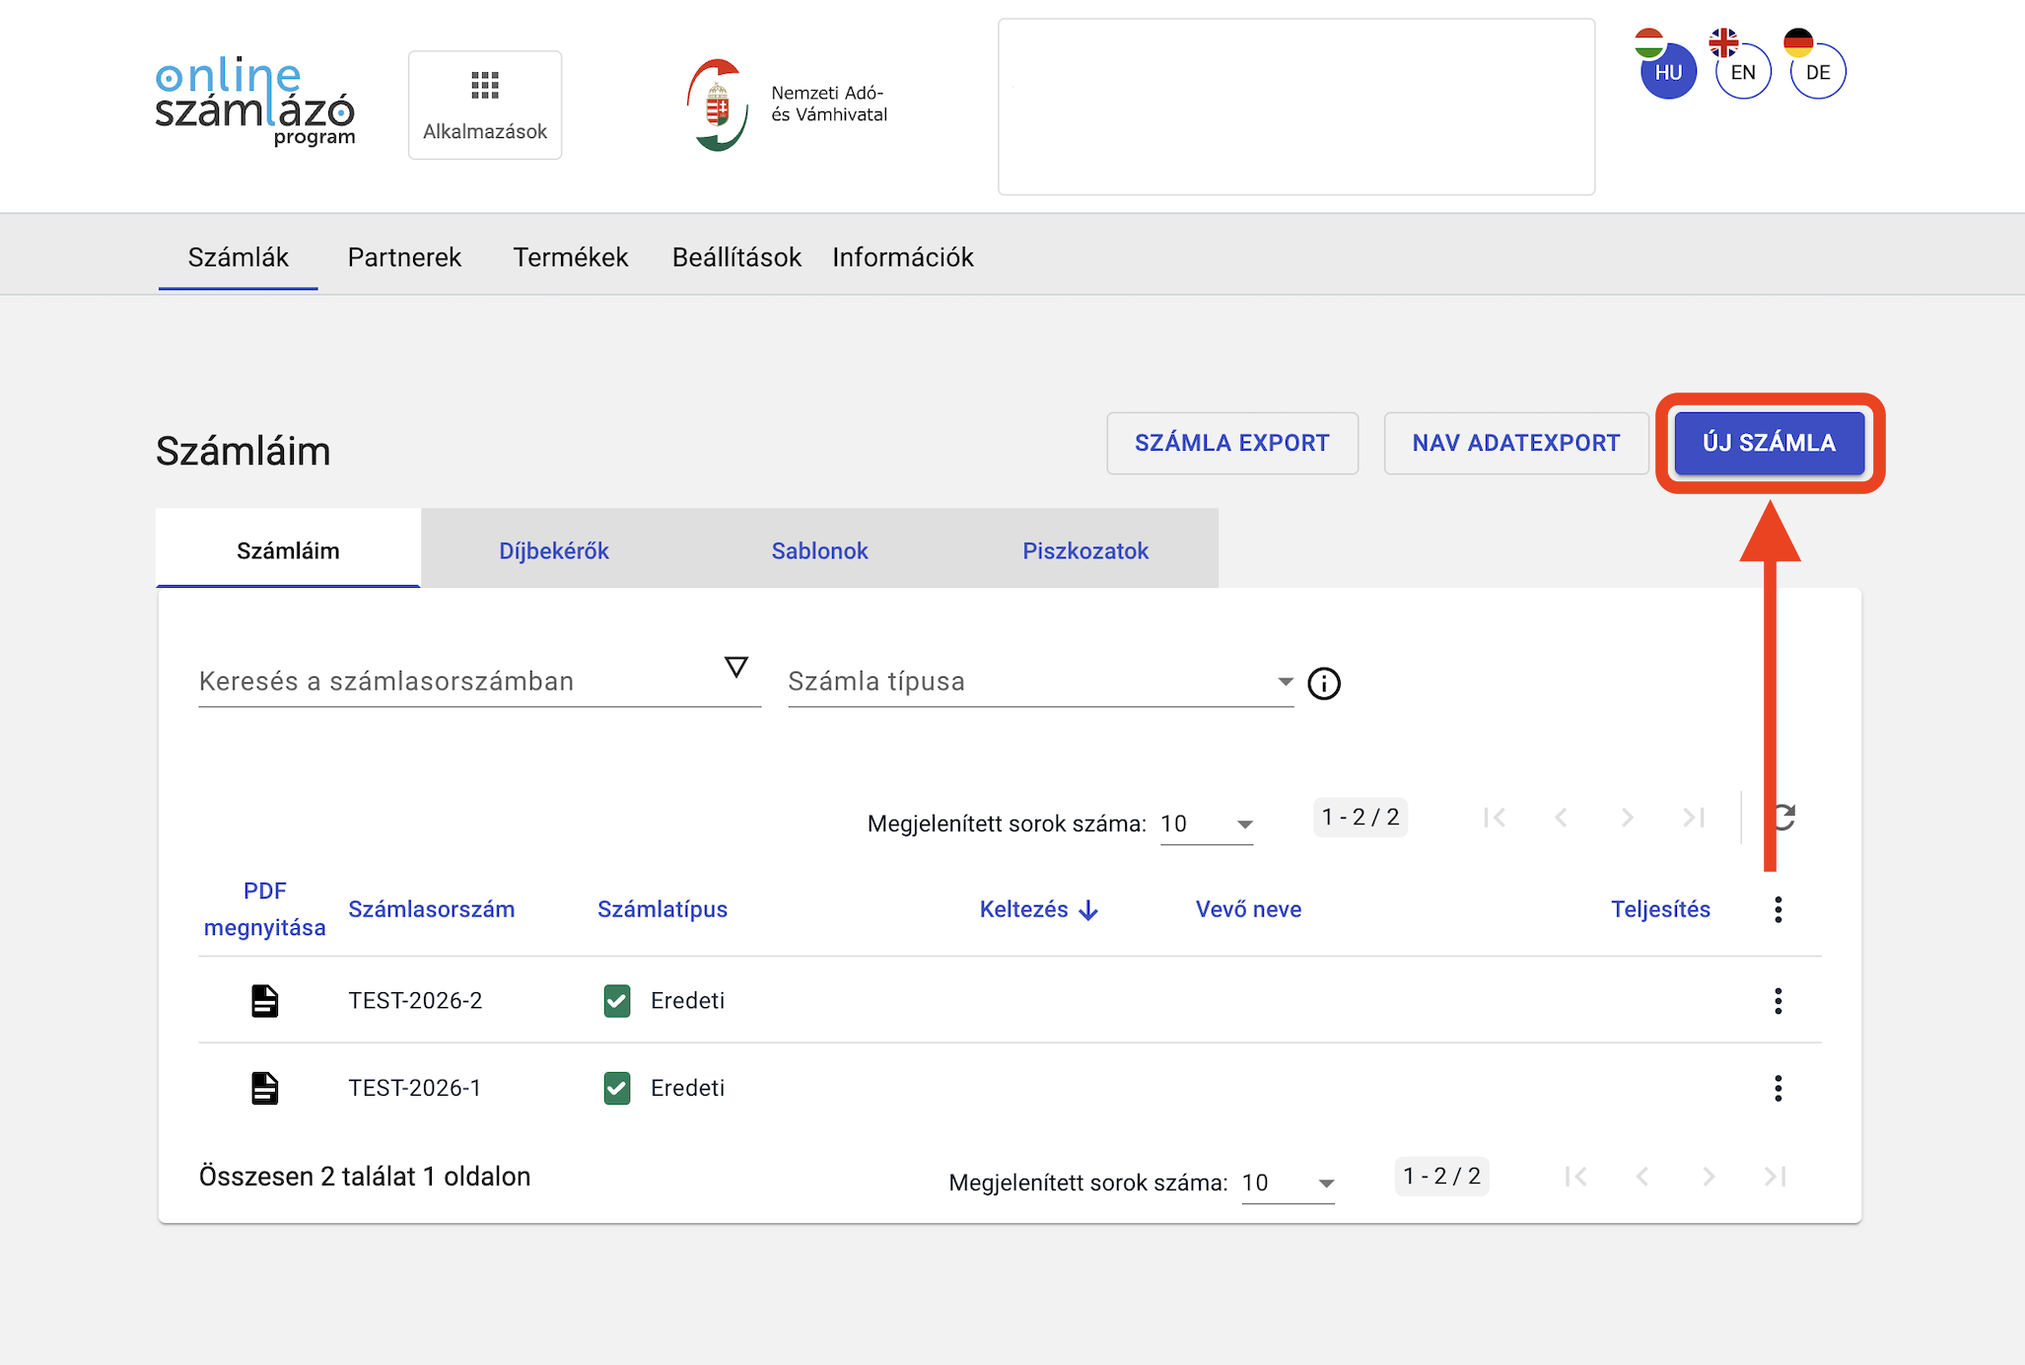
Task: Click the top '1 - 2 / 2' page indicator
Action: coord(1361,817)
